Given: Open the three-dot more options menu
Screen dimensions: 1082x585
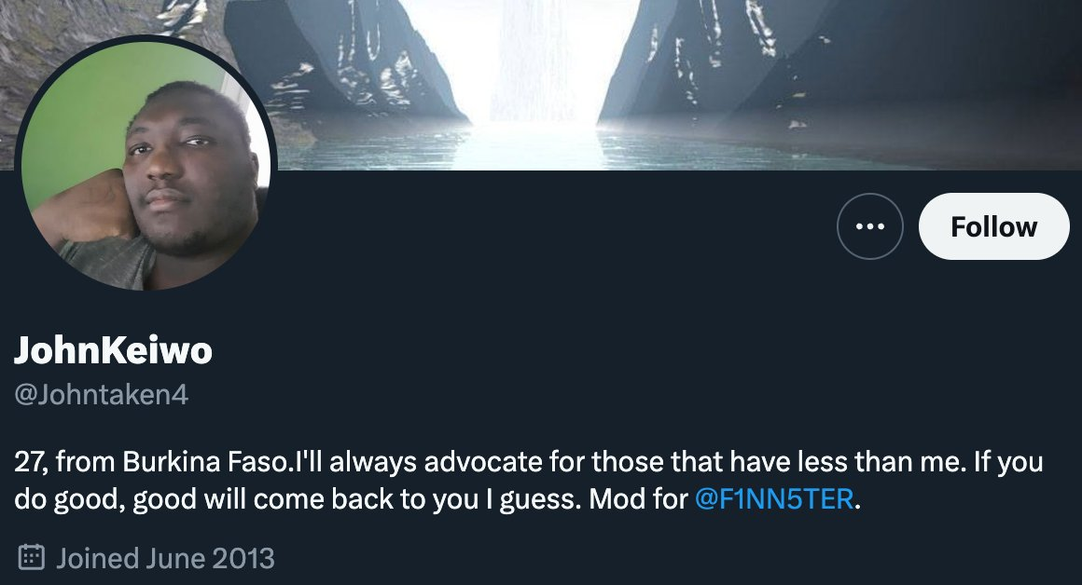Looking at the screenshot, I should pyautogui.click(x=869, y=226).
